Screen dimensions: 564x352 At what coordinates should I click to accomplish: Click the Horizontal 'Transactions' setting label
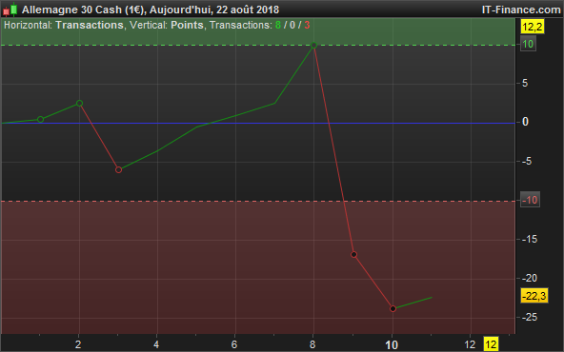tap(90, 25)
